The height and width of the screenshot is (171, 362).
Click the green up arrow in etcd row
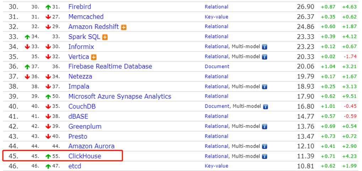click(x=48, y=167)
